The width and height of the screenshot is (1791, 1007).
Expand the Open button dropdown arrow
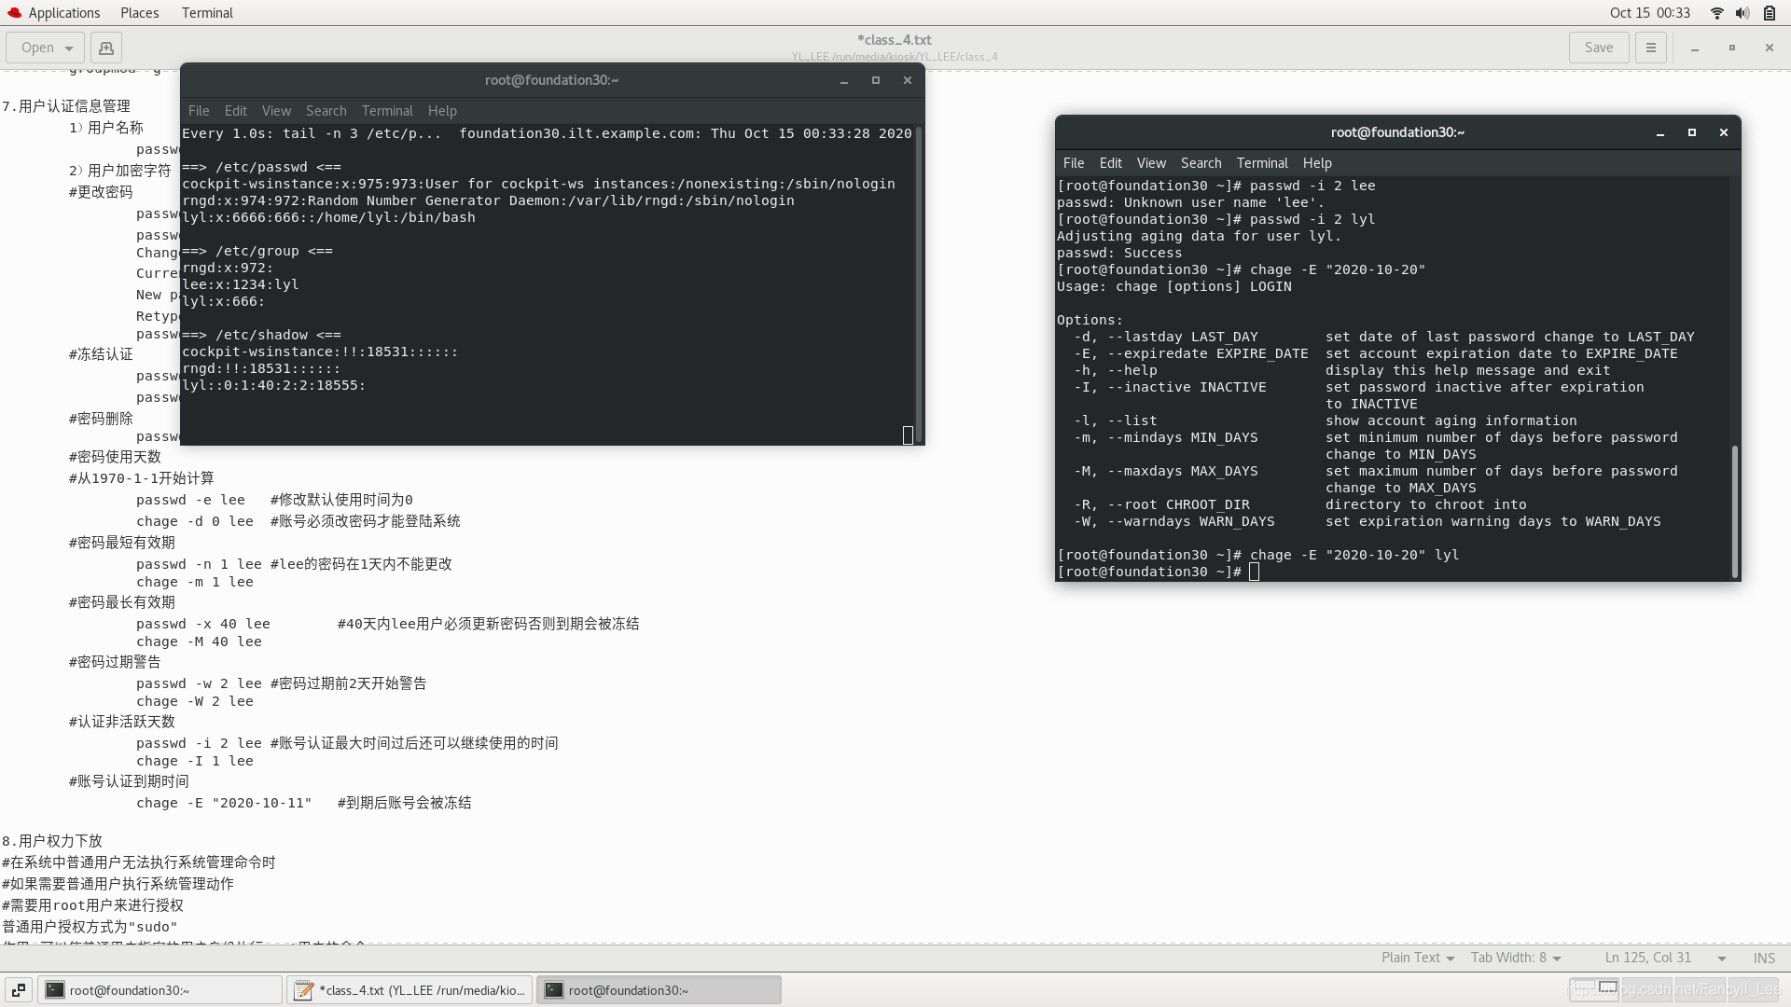(69, 48)
